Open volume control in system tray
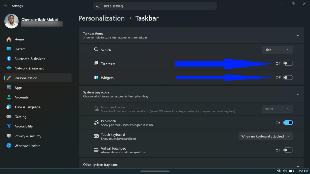The height and width of the screenshot is (174, 310). [285, 171]
